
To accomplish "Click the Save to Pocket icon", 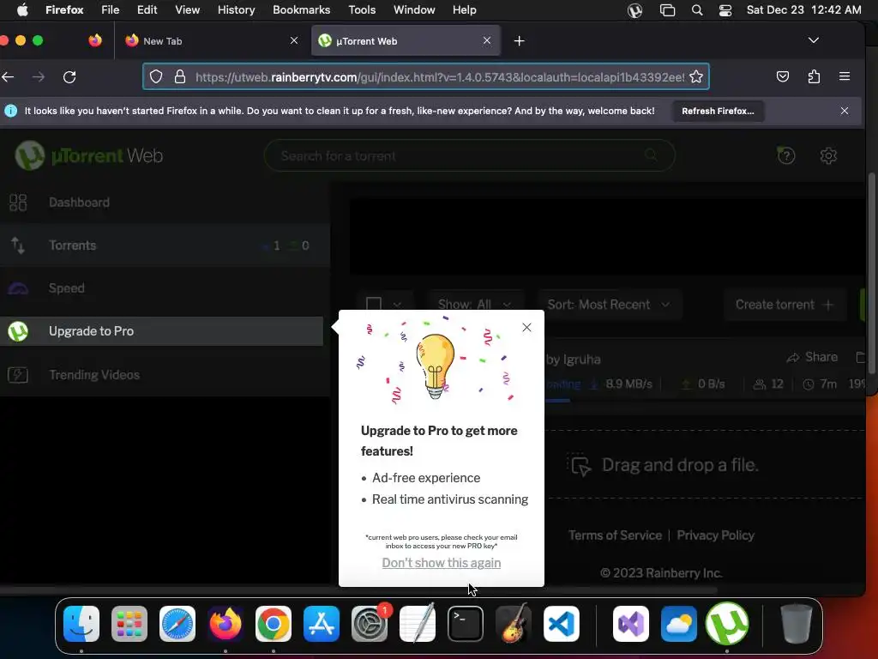I will pyautogui.click(x=783, y=76).
